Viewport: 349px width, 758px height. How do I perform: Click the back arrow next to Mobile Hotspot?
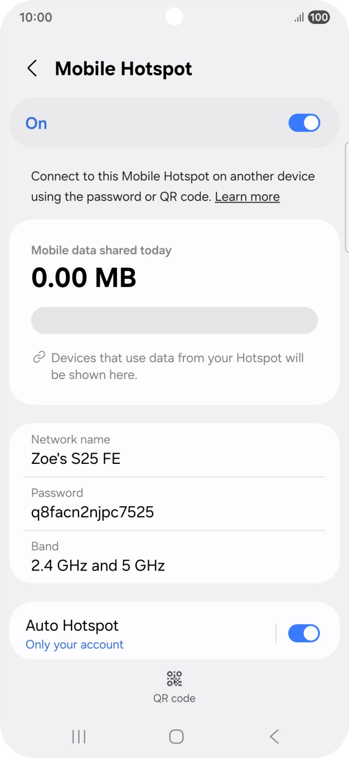tap(32, 68)
